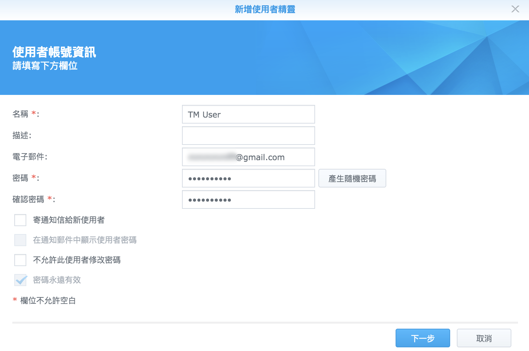
Task: Click the 取消 button
Action: [484, 338]
